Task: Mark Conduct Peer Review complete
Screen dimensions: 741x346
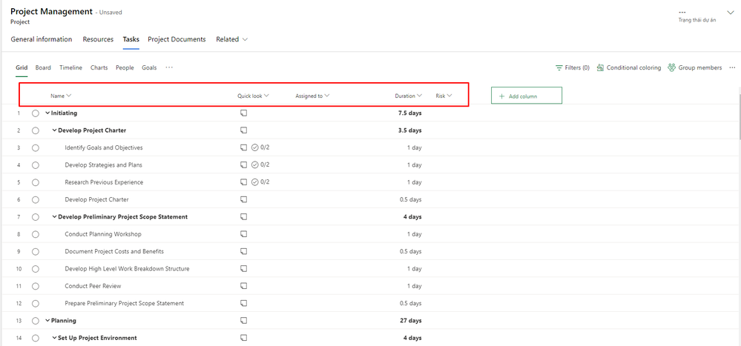Action: [36, 286]
